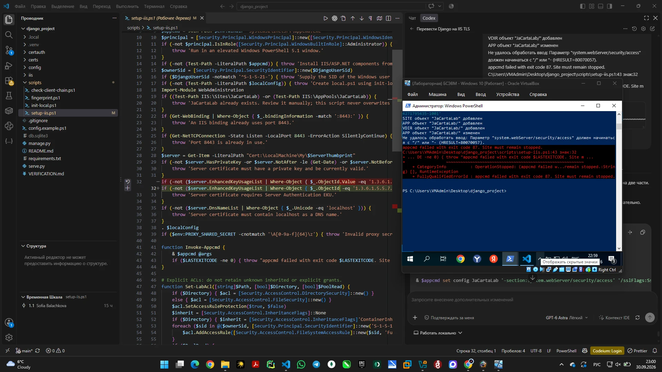Viewport: 662px width, 372px height.
Task: Open the Выполнить menu
Action: (127, 6)
